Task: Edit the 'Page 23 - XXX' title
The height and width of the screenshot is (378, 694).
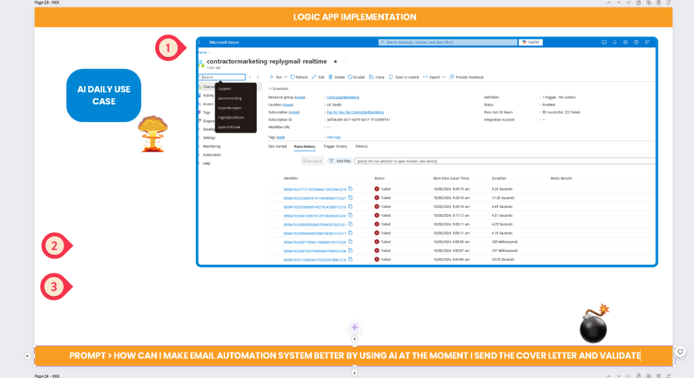Action: [47, 3]
